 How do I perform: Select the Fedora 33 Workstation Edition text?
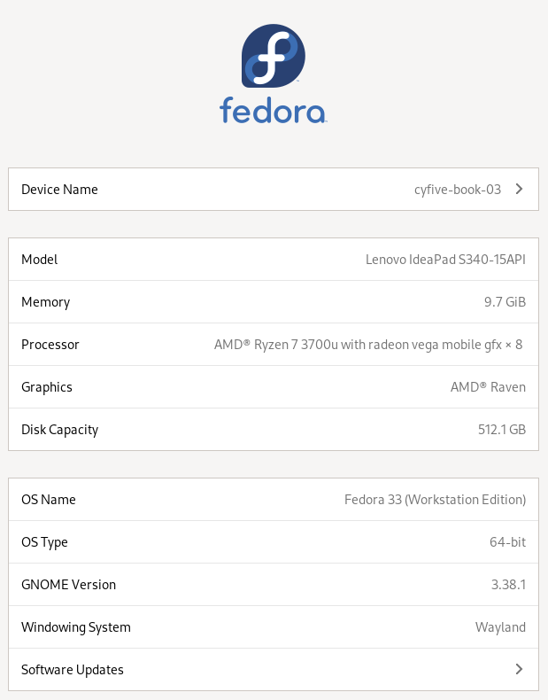(x=435, y=499)
